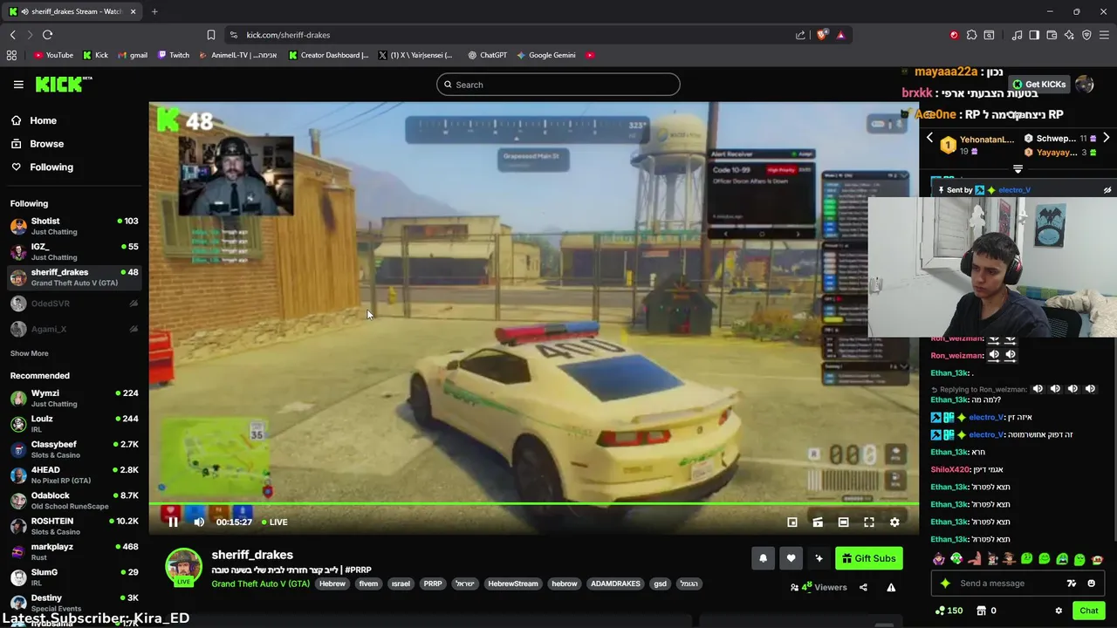
Task: Click the sheriff_drakes channel avatar
Action: (x=184, y=567)
